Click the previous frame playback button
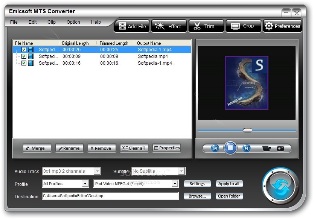Viewport: 314px width, 219px height. coord(215,148)
